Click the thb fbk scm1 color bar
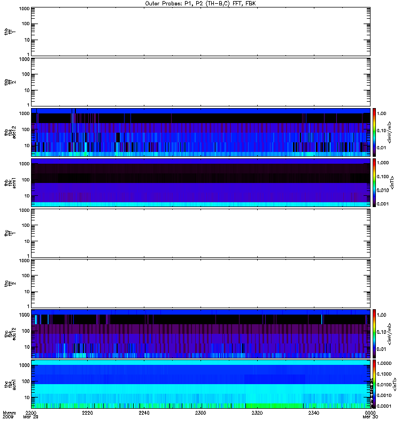Screen dimensions: 401x428 click(374, 183)
